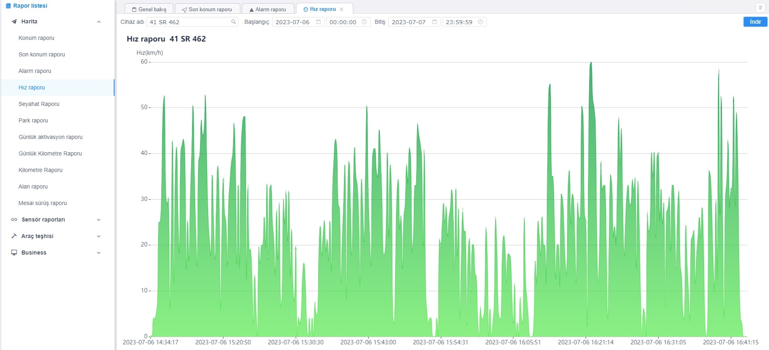Image resolution: width=769 pixels, height=350 pixels.
Task: Click the Harita paper-plane icon
Action: 14,21
